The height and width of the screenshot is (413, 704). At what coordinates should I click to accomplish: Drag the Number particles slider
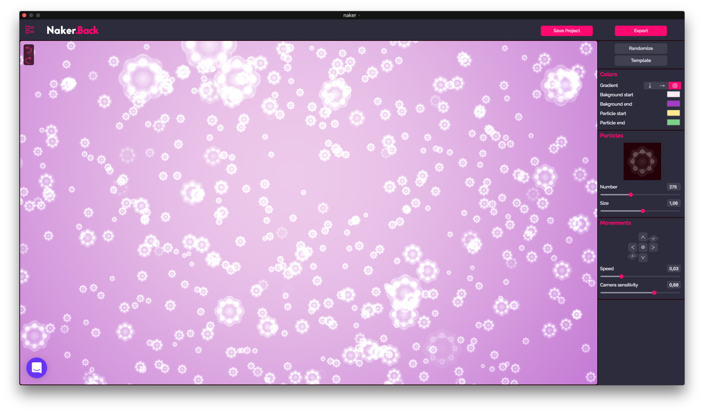[x=630, y=195]
